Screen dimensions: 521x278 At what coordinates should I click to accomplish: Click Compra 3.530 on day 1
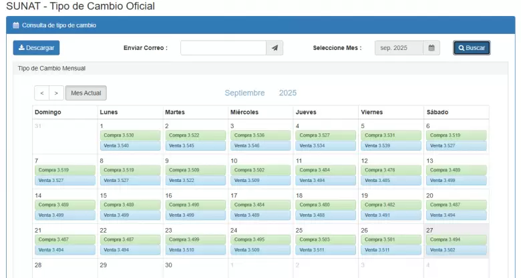[x=130, y=135]
